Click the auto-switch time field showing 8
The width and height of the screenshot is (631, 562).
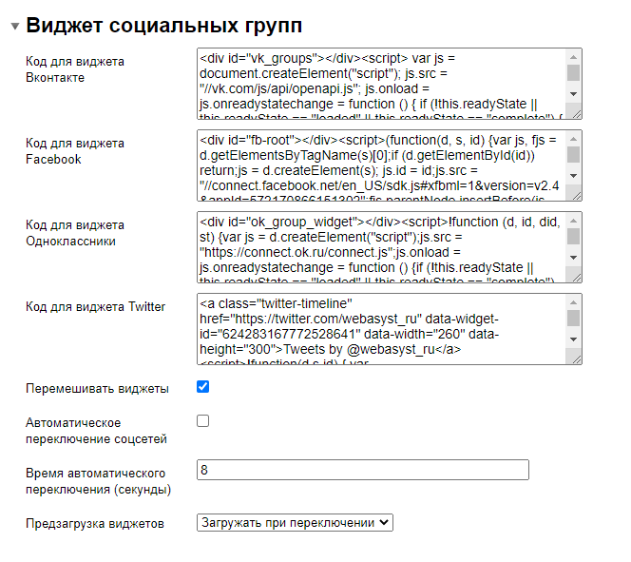point(361,470)
